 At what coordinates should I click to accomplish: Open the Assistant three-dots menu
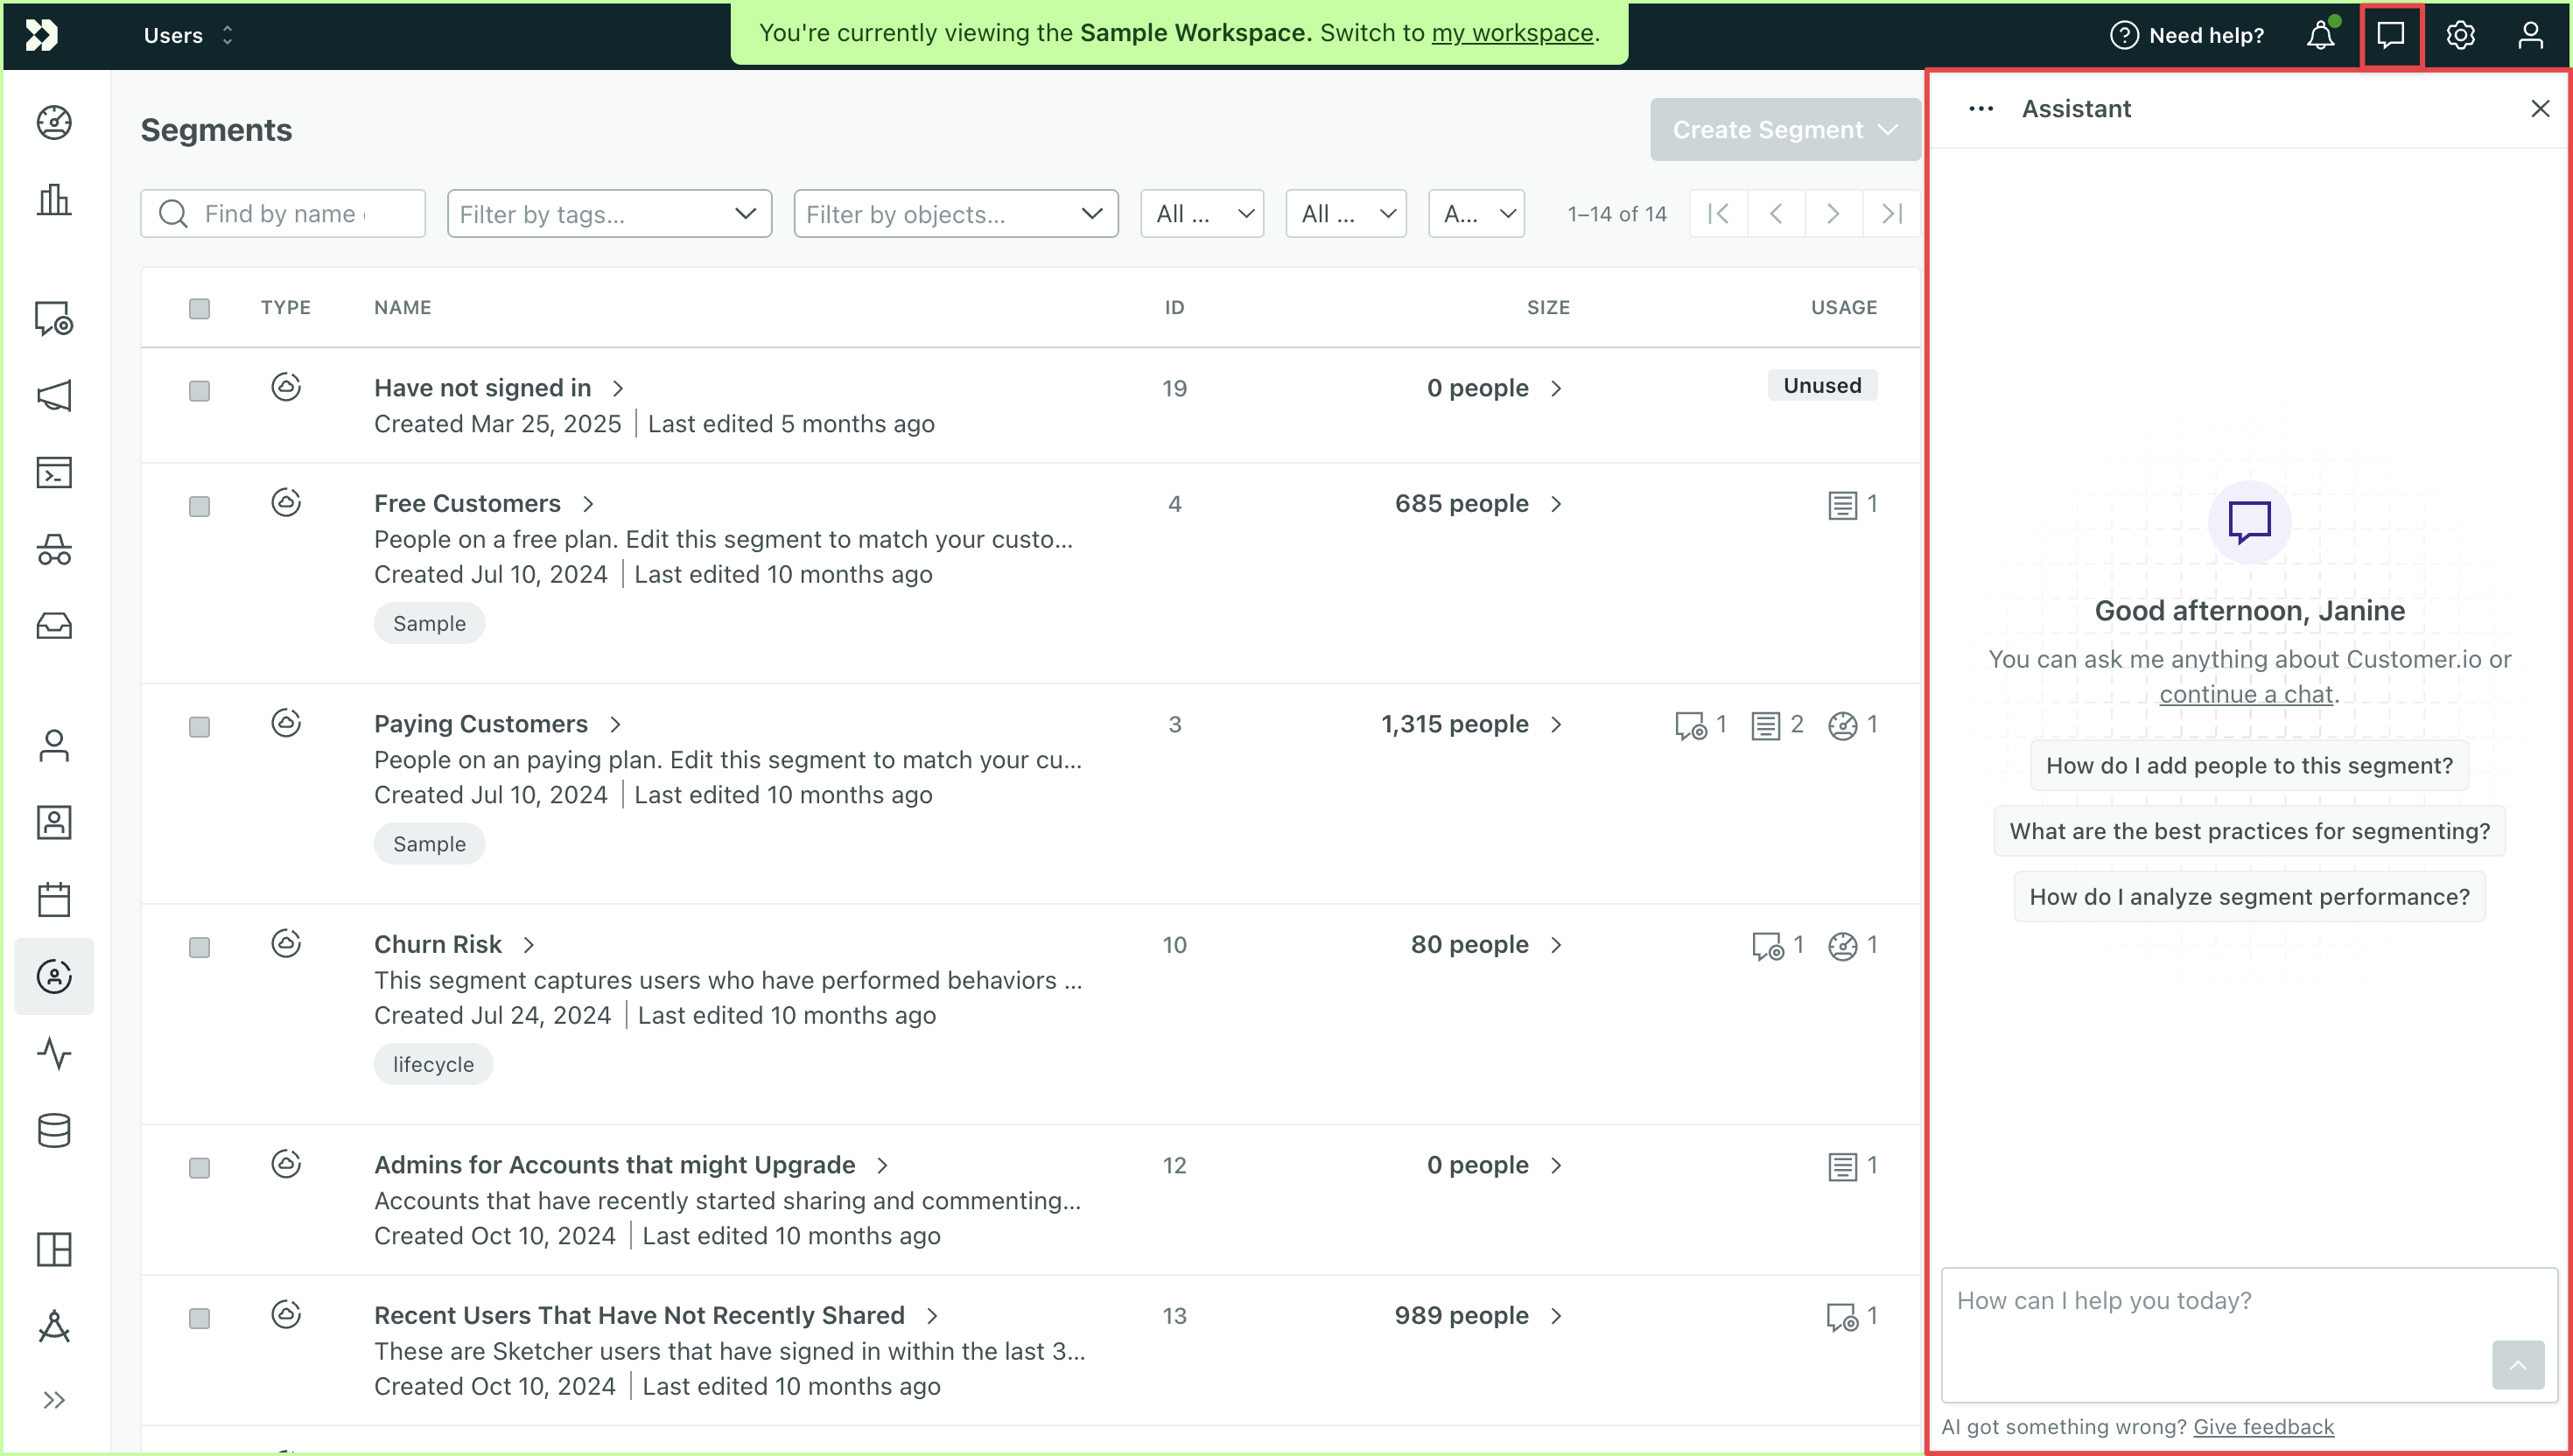pyautogui.click(x=1980, y=109)
